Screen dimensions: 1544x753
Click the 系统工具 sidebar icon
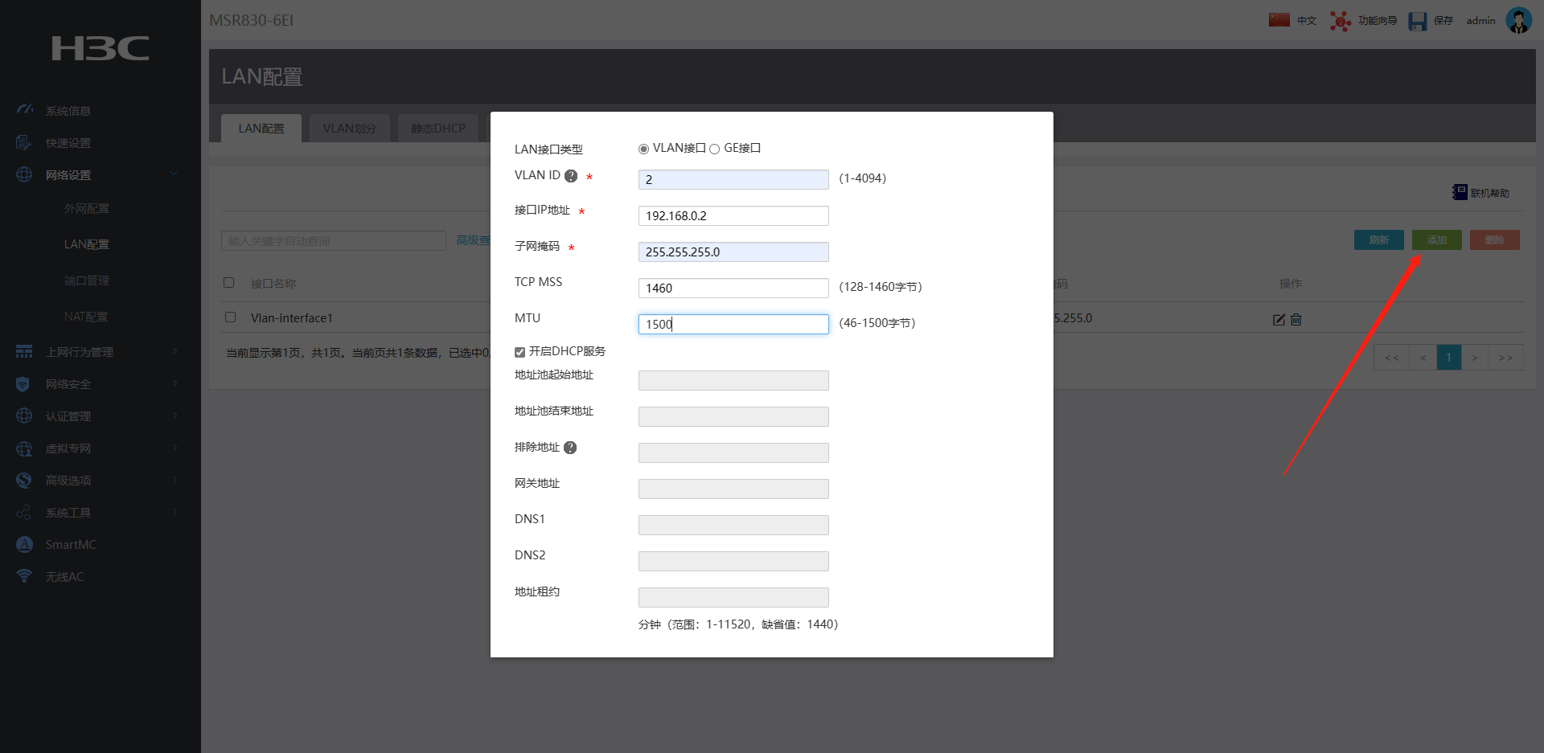pos(24,512)
